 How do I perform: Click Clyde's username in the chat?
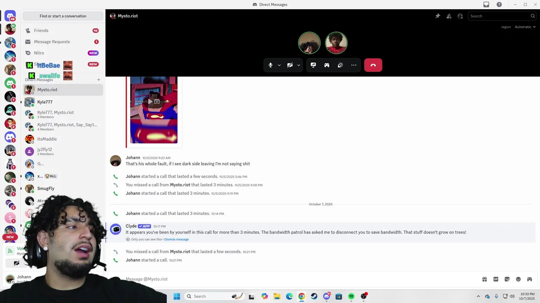point(131,226)
